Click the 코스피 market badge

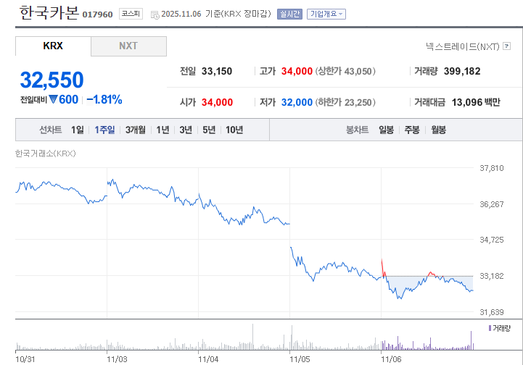(131, 14)
